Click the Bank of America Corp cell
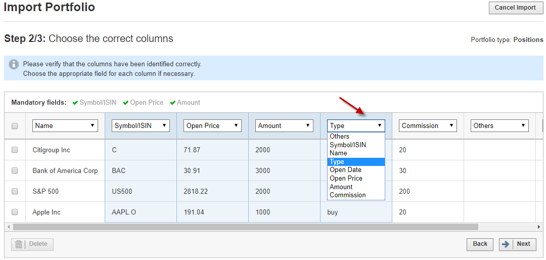Image resolution: width=546 pixels, height=260 pixels. point(65,171)
